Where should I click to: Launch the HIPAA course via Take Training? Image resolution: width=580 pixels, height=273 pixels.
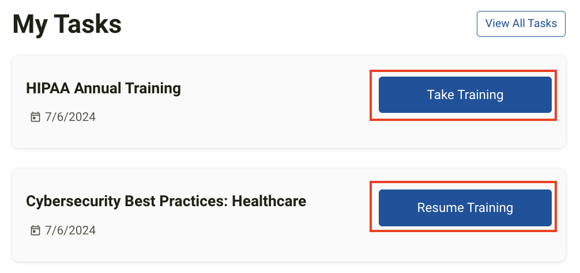(x=465, y=94)
